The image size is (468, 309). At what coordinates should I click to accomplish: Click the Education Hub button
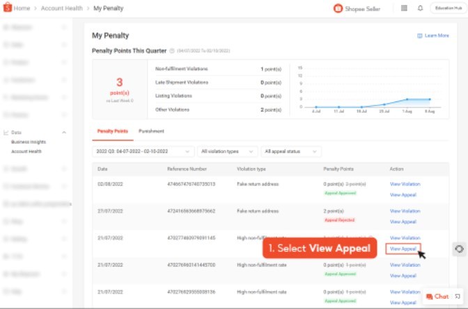click(445, 8)
